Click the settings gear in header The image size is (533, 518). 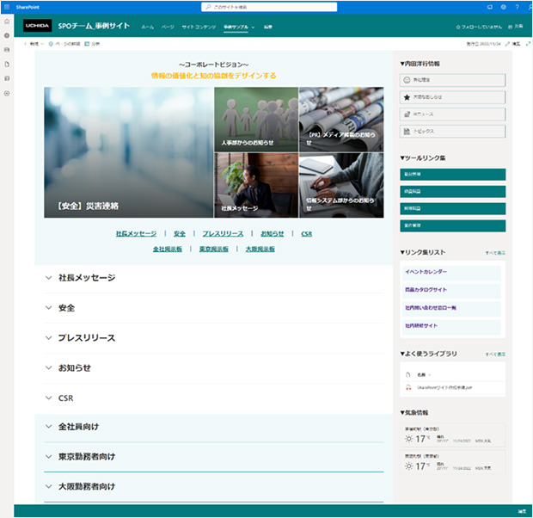click(503, 7)
